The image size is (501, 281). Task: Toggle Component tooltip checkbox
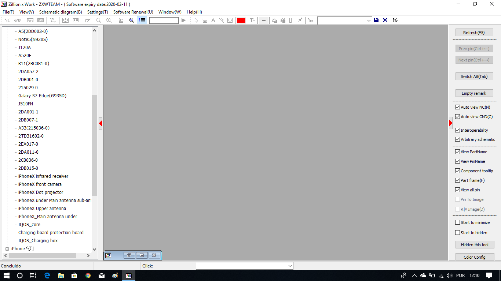point(457,171)
